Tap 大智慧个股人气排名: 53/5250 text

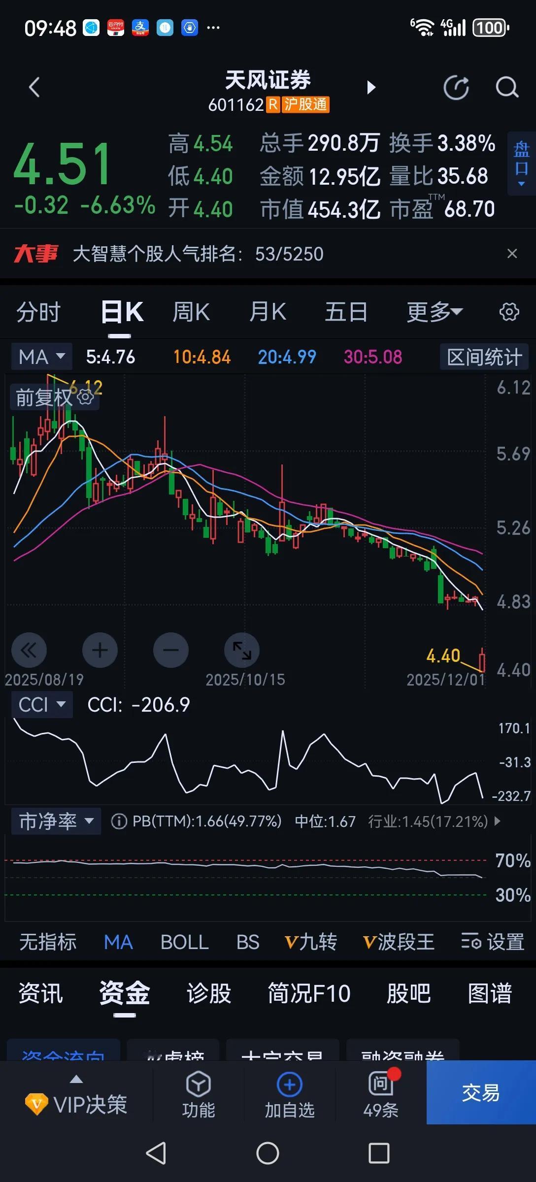[198, 254]
